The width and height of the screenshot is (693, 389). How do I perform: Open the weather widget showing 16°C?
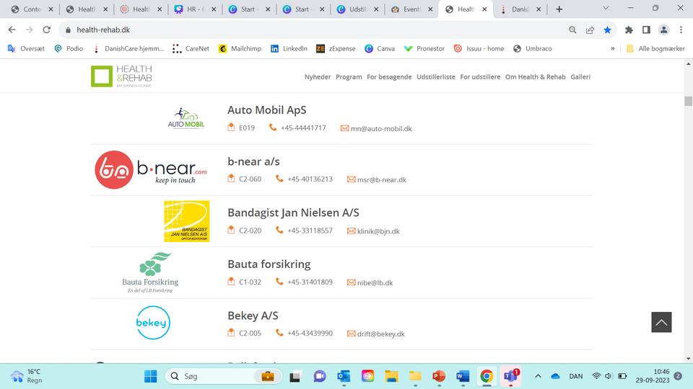[x=27, y=376]
